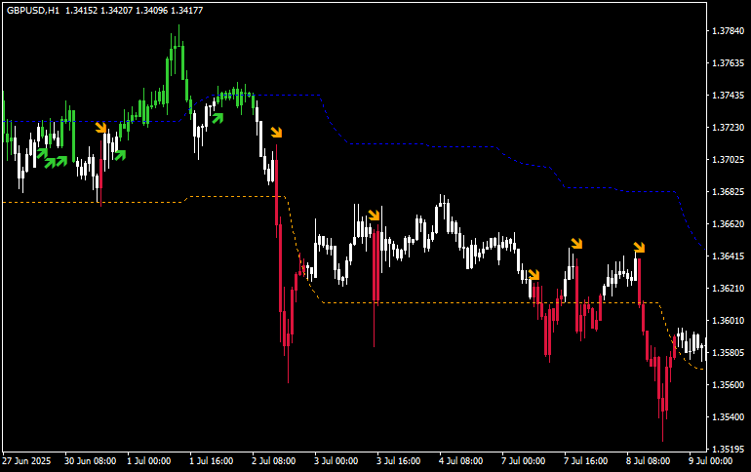Click the orange sell arrow near 7 Jul 00:00
Screen dimensions: 751x472
534,274
